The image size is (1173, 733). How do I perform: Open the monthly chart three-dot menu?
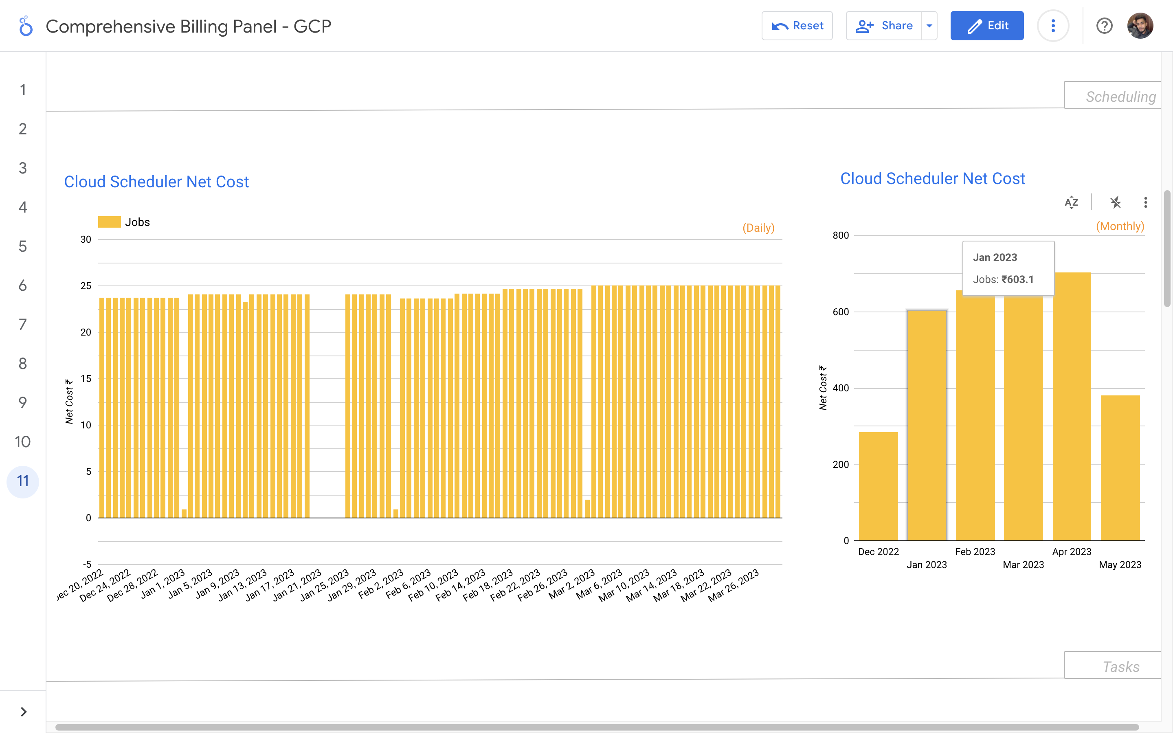point(1145,202)
